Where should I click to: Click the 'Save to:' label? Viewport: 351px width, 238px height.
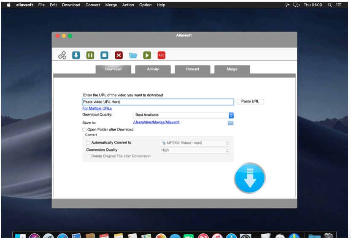(89, 123)
